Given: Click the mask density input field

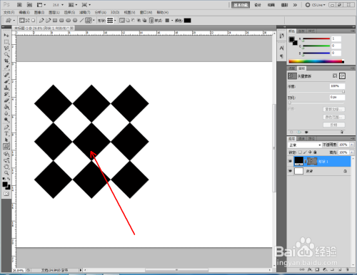Looking at the screenshot, I should click(x=337, y=86).
